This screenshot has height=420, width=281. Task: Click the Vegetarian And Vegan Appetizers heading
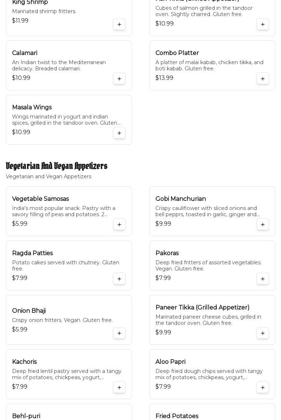pos(57,166)
